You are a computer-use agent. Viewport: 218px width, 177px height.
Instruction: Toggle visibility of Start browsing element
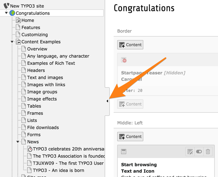click(x=199, y=152)
